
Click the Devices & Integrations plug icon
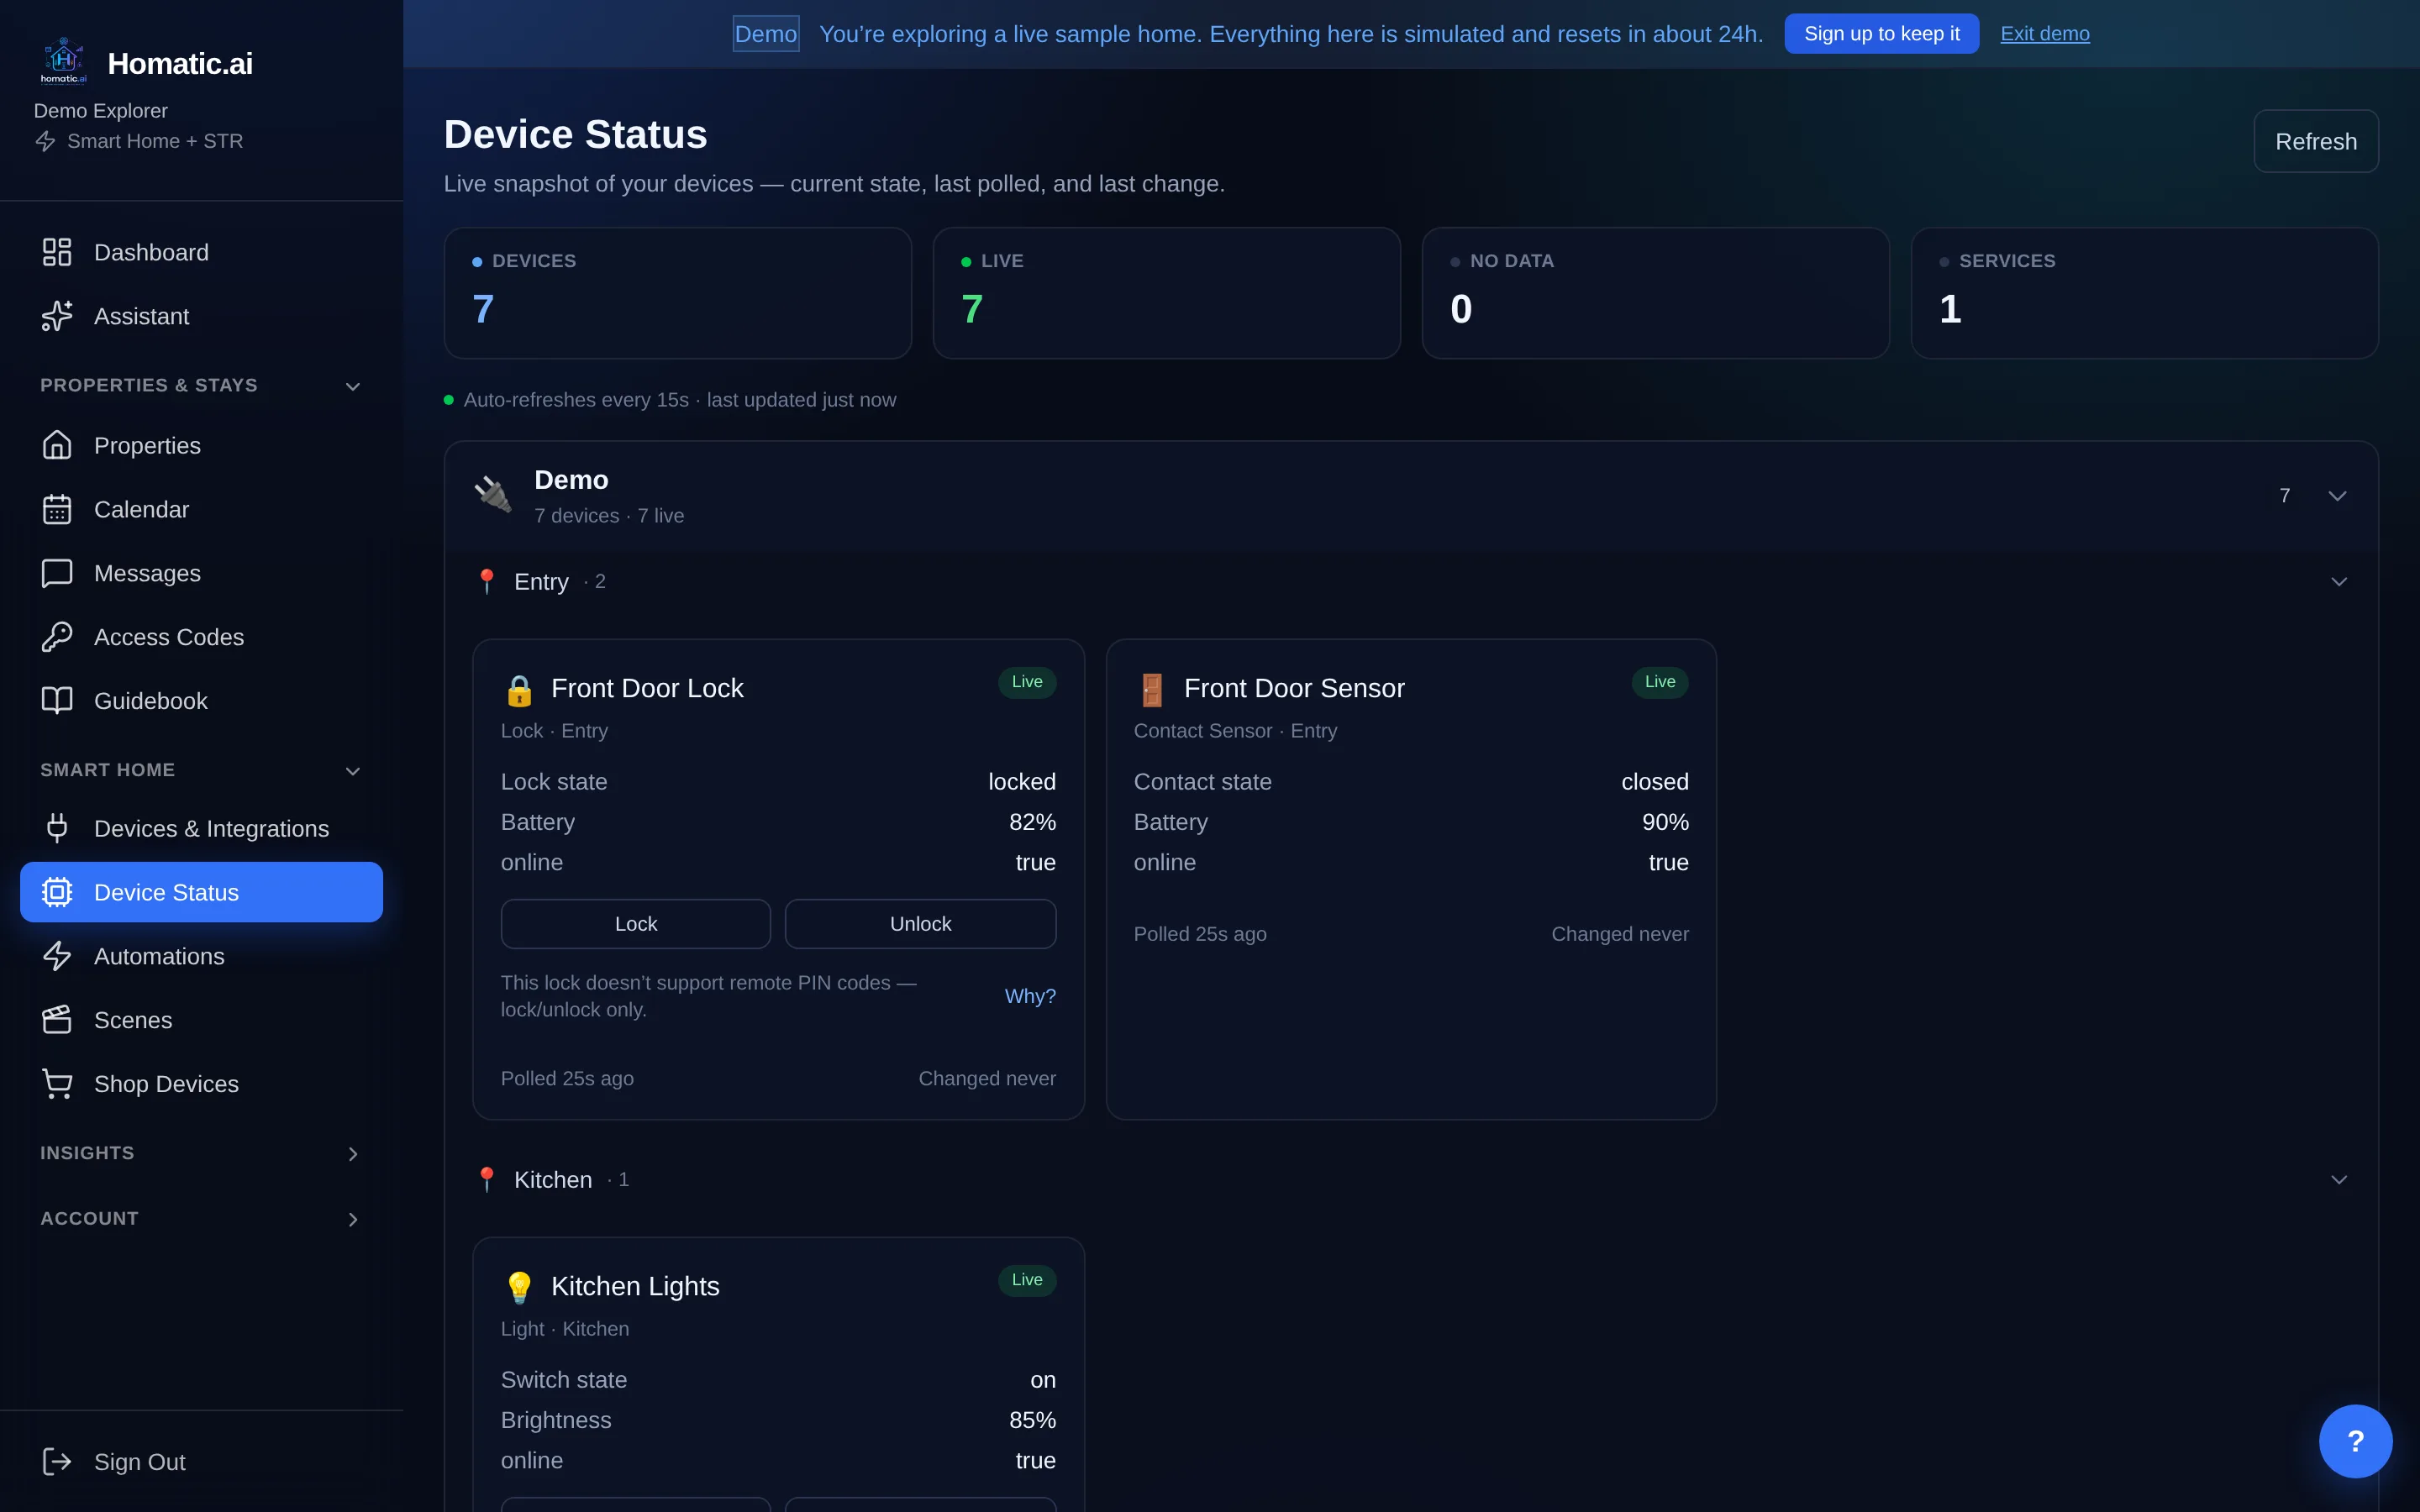pos(57,828)
